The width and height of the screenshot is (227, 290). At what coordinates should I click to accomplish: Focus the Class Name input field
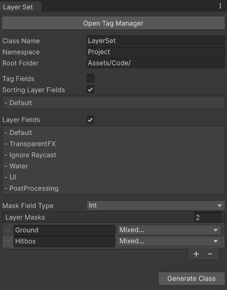[x=156, y=41]
